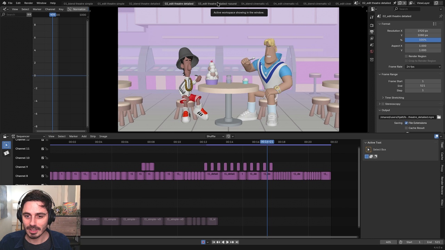Jump to previous keyframe
The image size is (445, 250).
(218, 242)
